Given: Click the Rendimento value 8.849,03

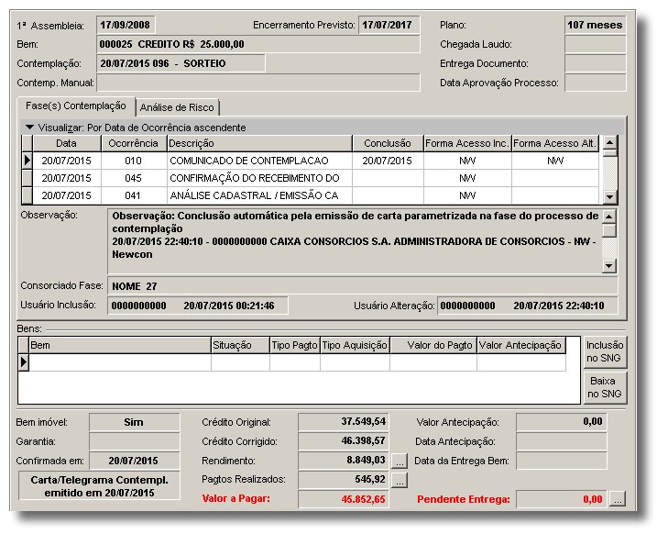Looking at the screenshot, I should click(344, 461).
